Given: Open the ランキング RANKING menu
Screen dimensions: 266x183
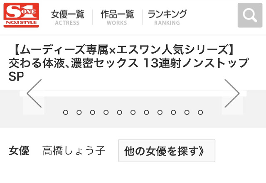Looking at the screenshot, I should coord(167,17).
